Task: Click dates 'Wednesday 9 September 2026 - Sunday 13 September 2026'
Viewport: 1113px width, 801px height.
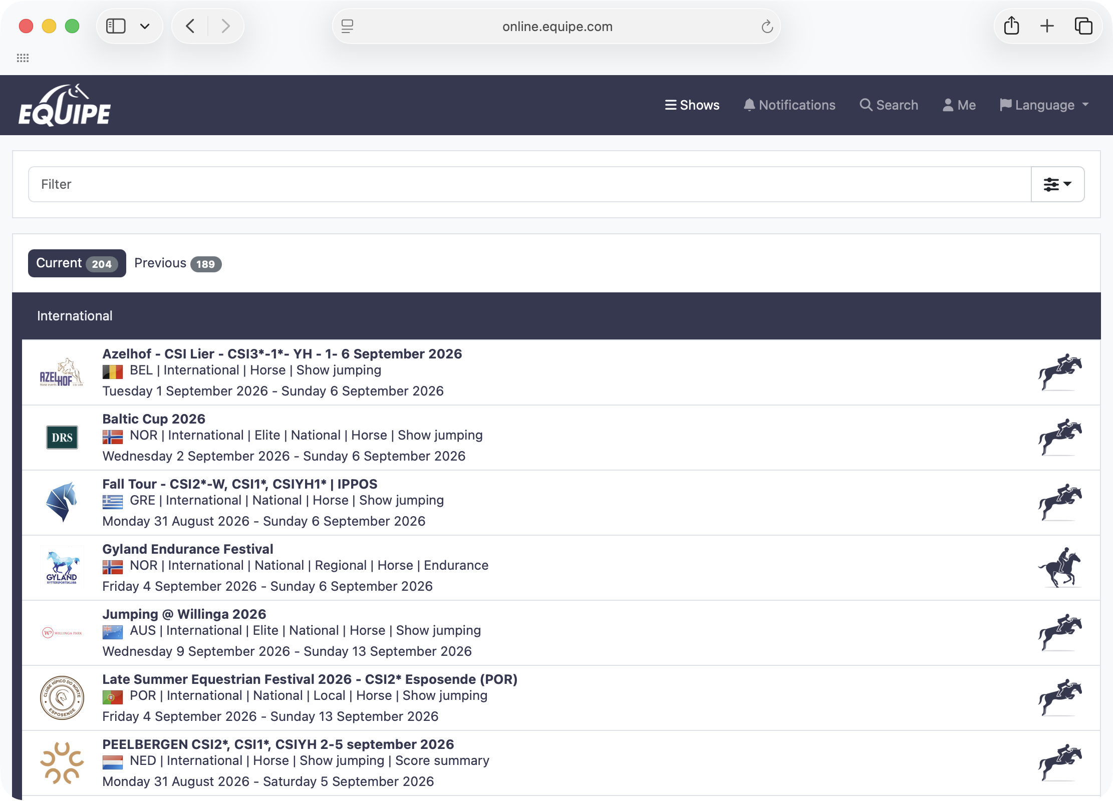Action: click(x=287, y=651)
